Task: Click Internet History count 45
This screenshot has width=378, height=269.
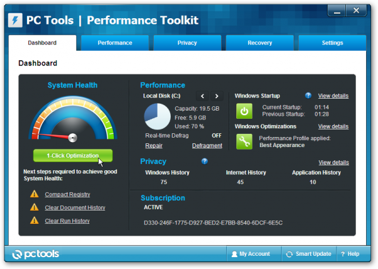Action: (x=240, y=182)
